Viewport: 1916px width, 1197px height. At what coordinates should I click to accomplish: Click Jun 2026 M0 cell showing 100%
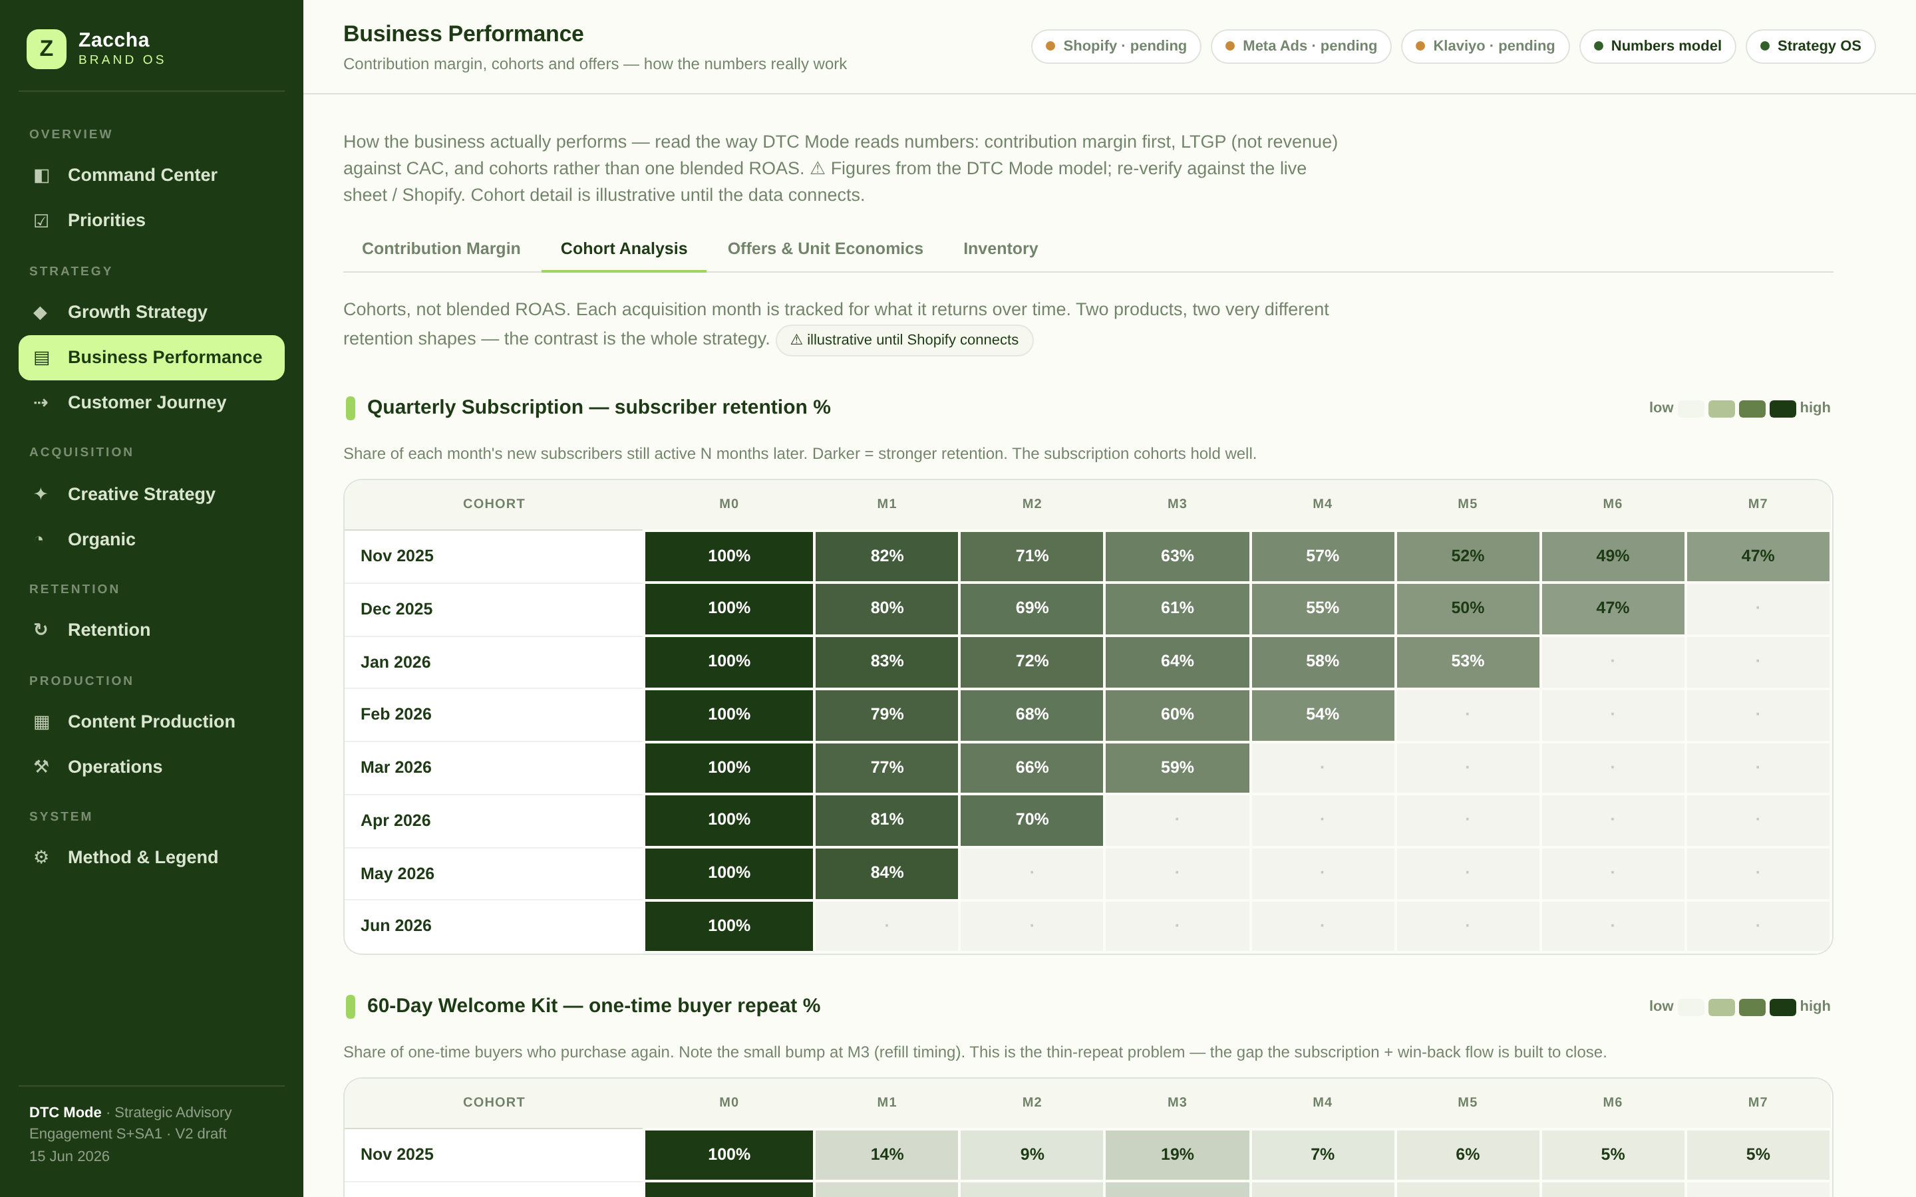point(728,926)
